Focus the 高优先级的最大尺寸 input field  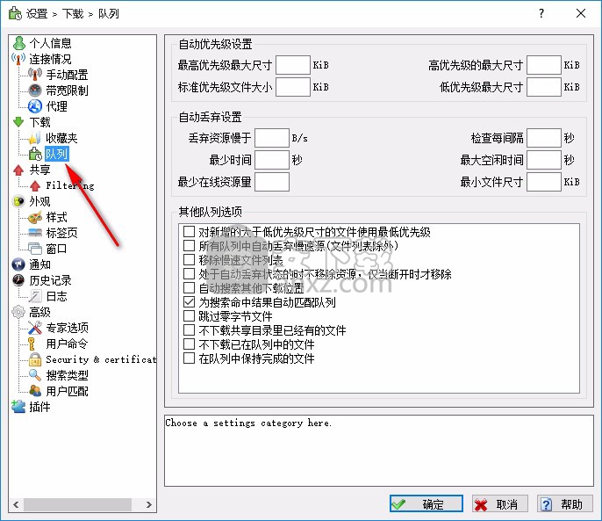(x=544, y=65)
